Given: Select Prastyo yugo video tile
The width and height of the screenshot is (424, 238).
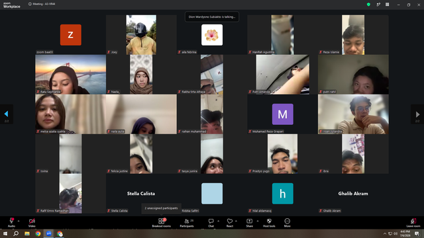Looking at the screenshot, I should click(x=283, y=154).
